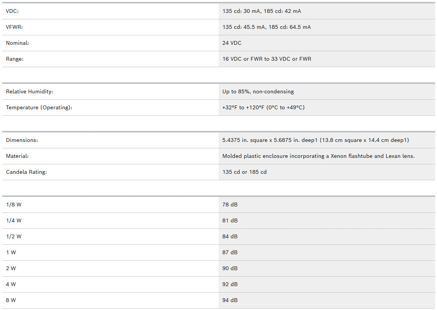Click the Candela Rating label
Viewport: 437px width, 310px height.
pos(26,172)
